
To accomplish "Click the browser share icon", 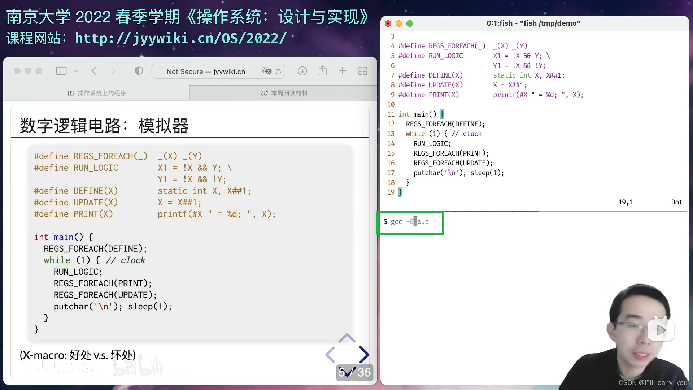I will pyautogui.click(x=323, y=71).
